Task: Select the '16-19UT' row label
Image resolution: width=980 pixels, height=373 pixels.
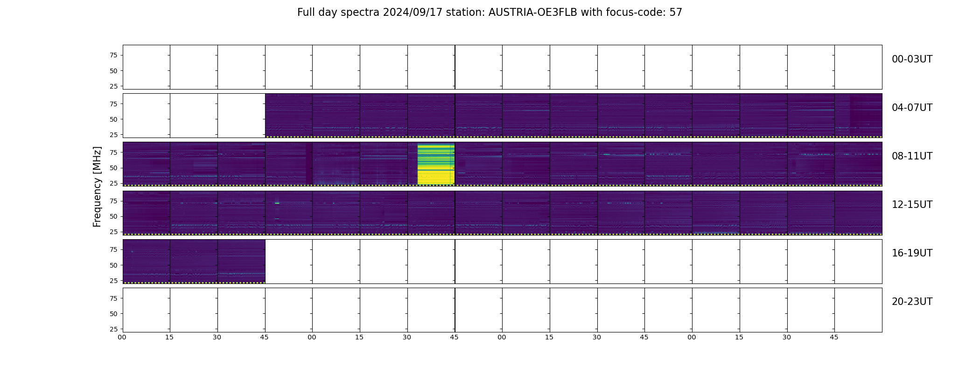Action: coord(912,253)
